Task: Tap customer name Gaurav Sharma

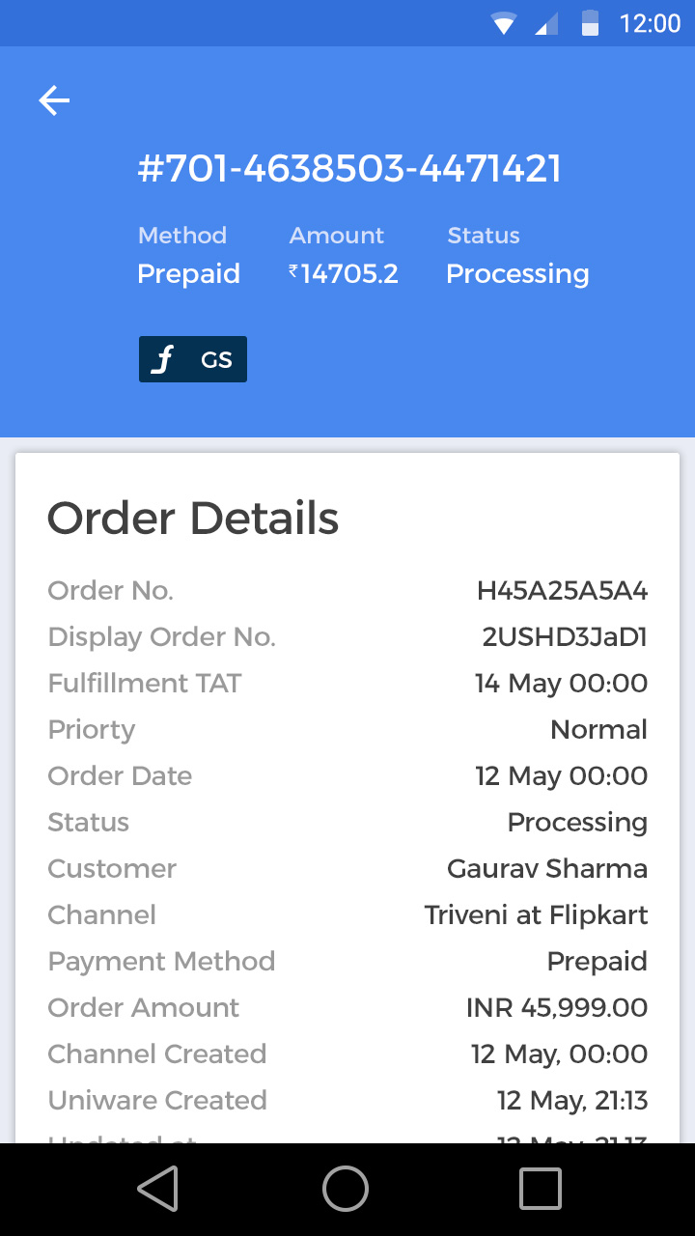Action: pyautogui.click(x=547, y=869)
